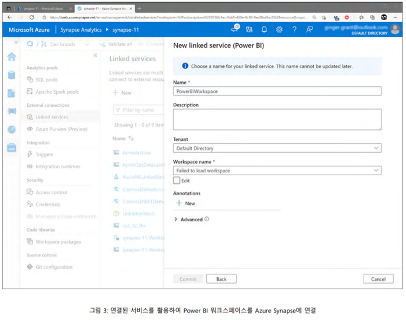Click Validate all in toolbar
This screenshot has height=320, width=406.
tap(116, 44)
